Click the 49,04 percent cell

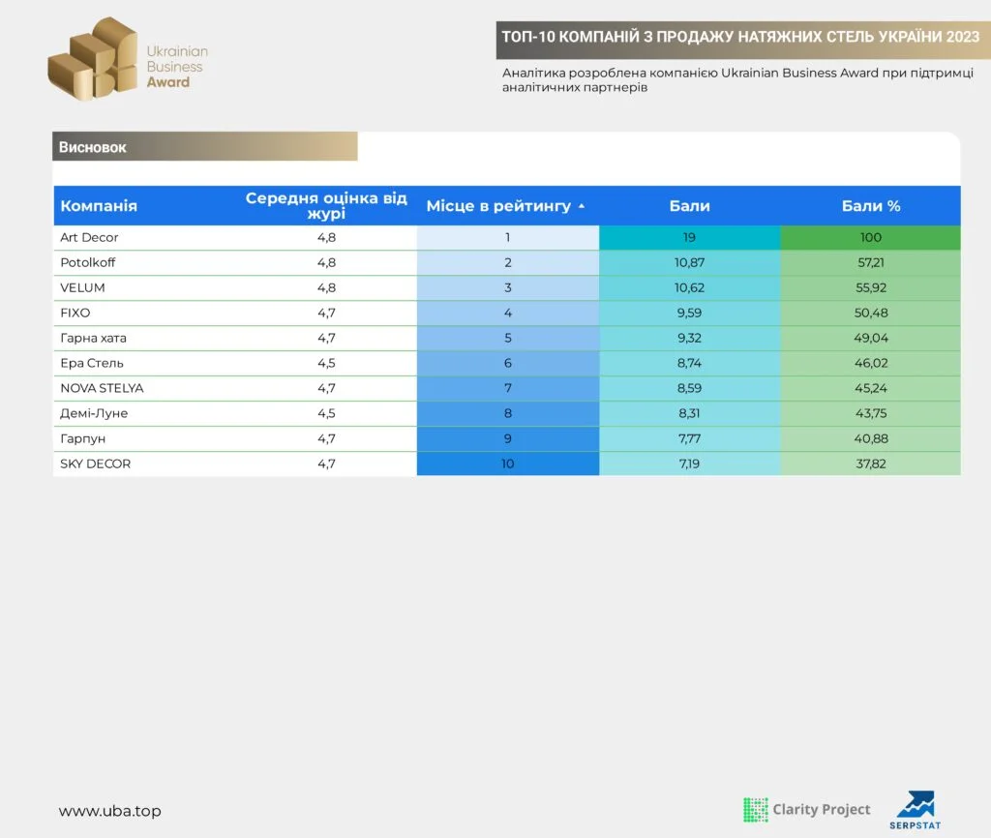[871, 338]
